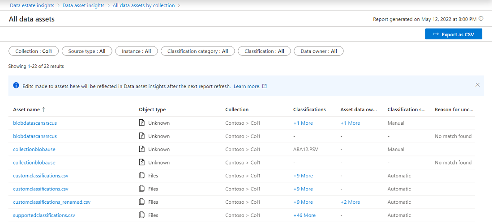492x223 pixels.
Task: Navigate to Data estate insights breadcrumb
Action: coord(32,5)
